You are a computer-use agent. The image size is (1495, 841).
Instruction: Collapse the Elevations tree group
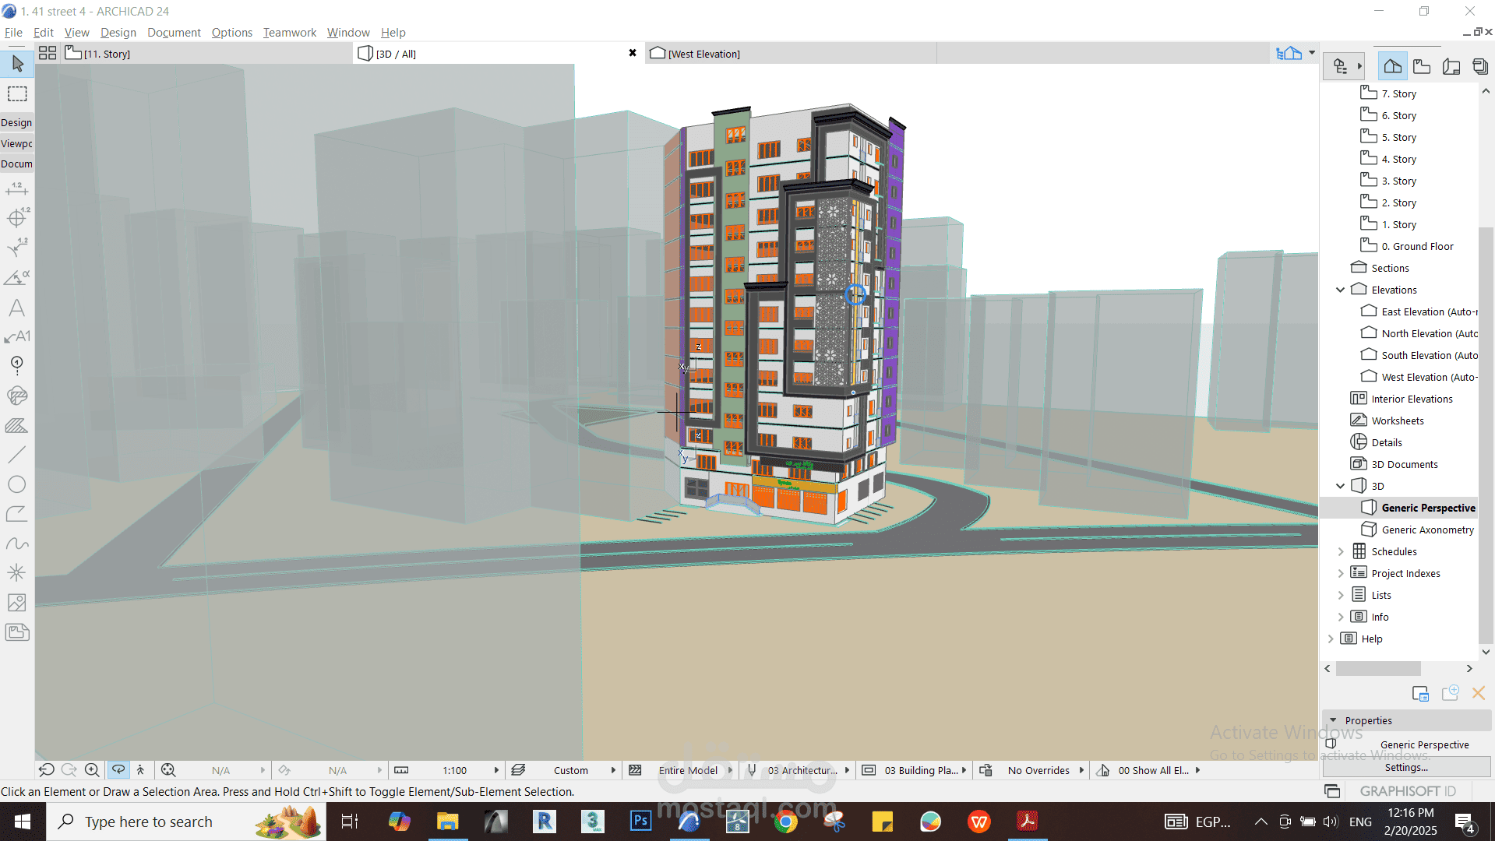[x=1341, y=290]
